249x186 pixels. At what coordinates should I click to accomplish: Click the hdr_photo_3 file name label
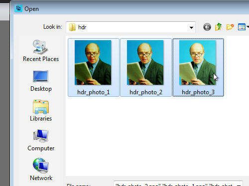point(198,92)
